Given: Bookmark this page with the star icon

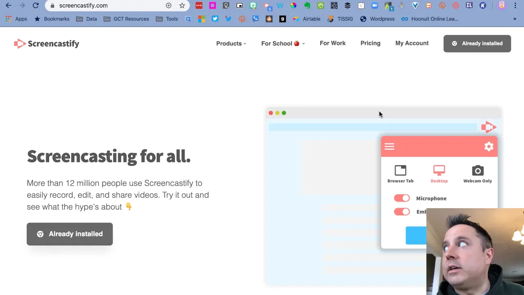Looking at the screenshot, I should (x=182, y=5).
